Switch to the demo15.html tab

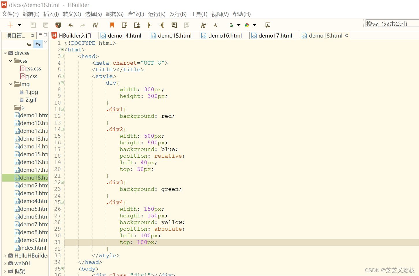(175, 36)
